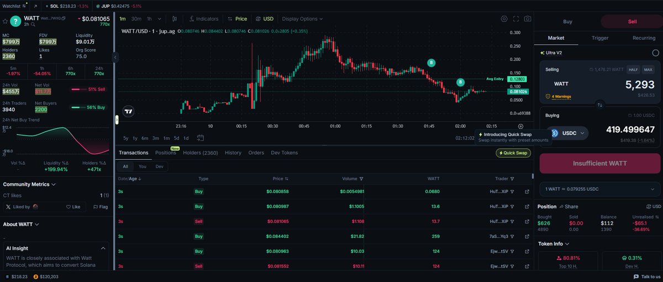Filter transactions to Dev
The height and width of the screenshot is (282, 663).
(x=159, y=166)
